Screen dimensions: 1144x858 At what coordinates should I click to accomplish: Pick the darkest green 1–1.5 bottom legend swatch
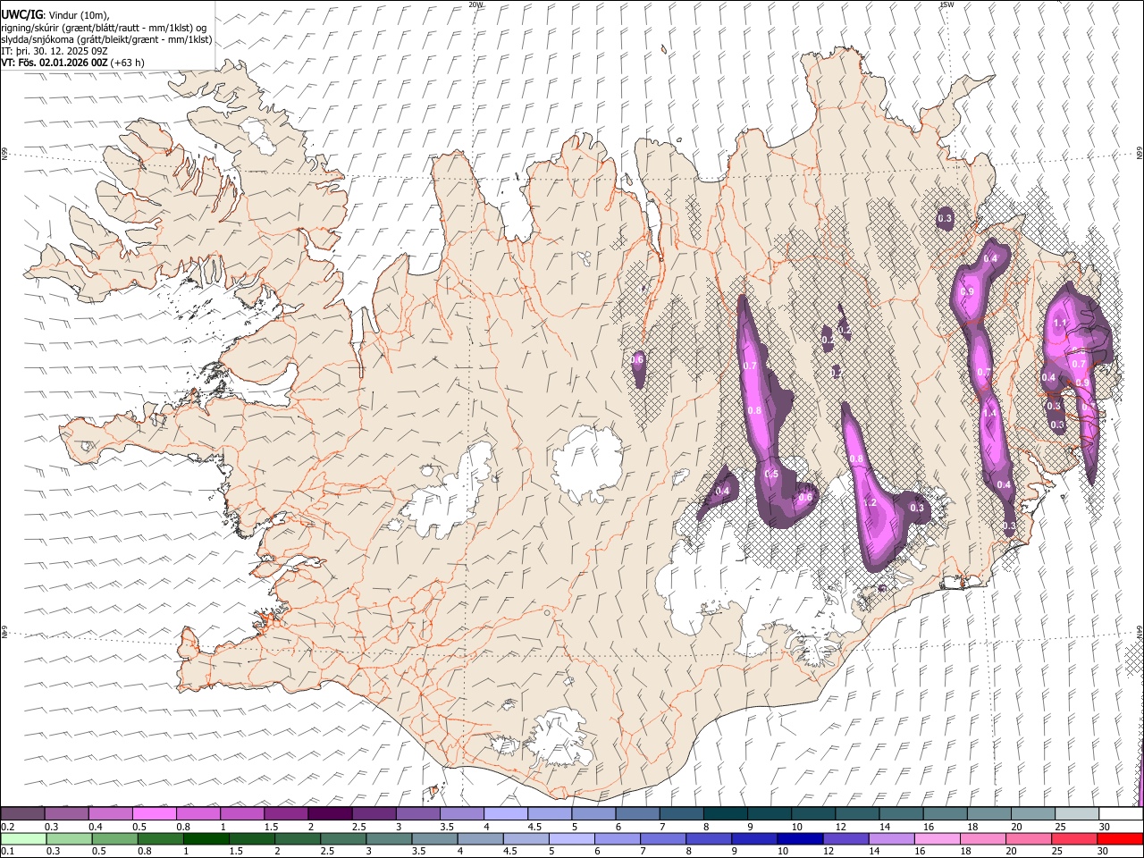pyautogui.click(x=206, y=839)
